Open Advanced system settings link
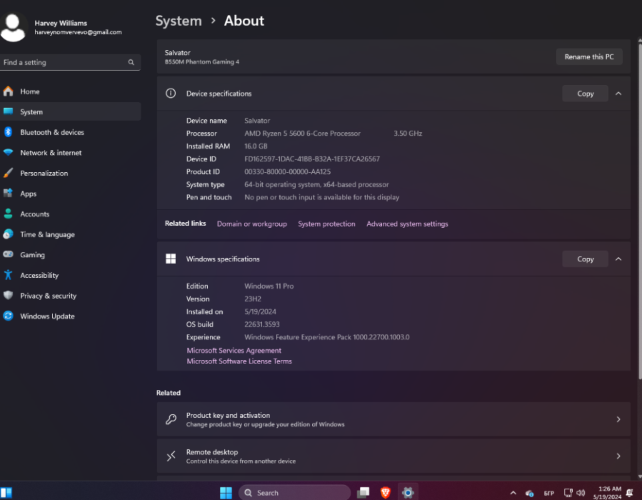Image resolution: width=642 pixels, height=500 pixels. tap(407, 224)
